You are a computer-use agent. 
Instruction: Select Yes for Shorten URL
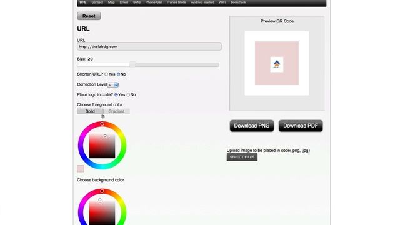click(x=106, y=74)
